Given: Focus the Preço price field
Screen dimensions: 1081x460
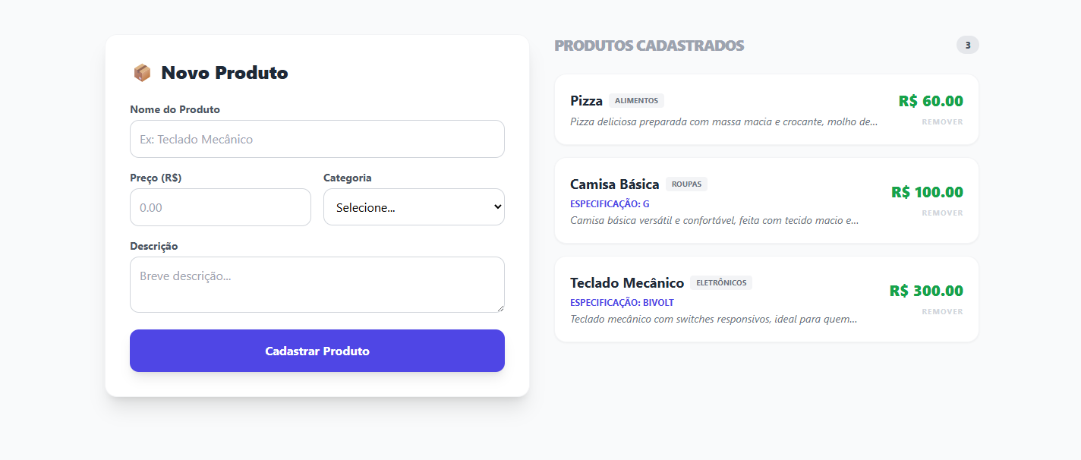Looking at the screenshot, I should (x=220, y=207).
